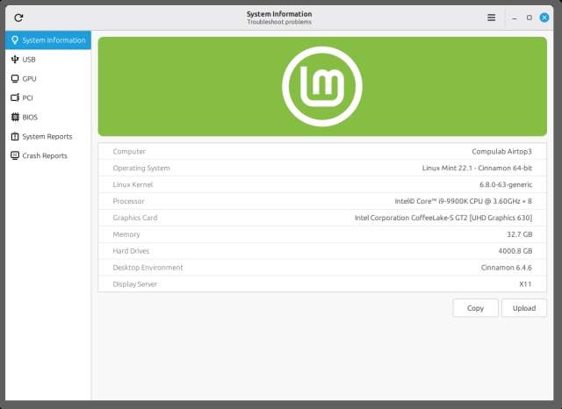Click the 'Graphics Card' row label
This screenshot has width=562, height=409.
coord(135,218)
